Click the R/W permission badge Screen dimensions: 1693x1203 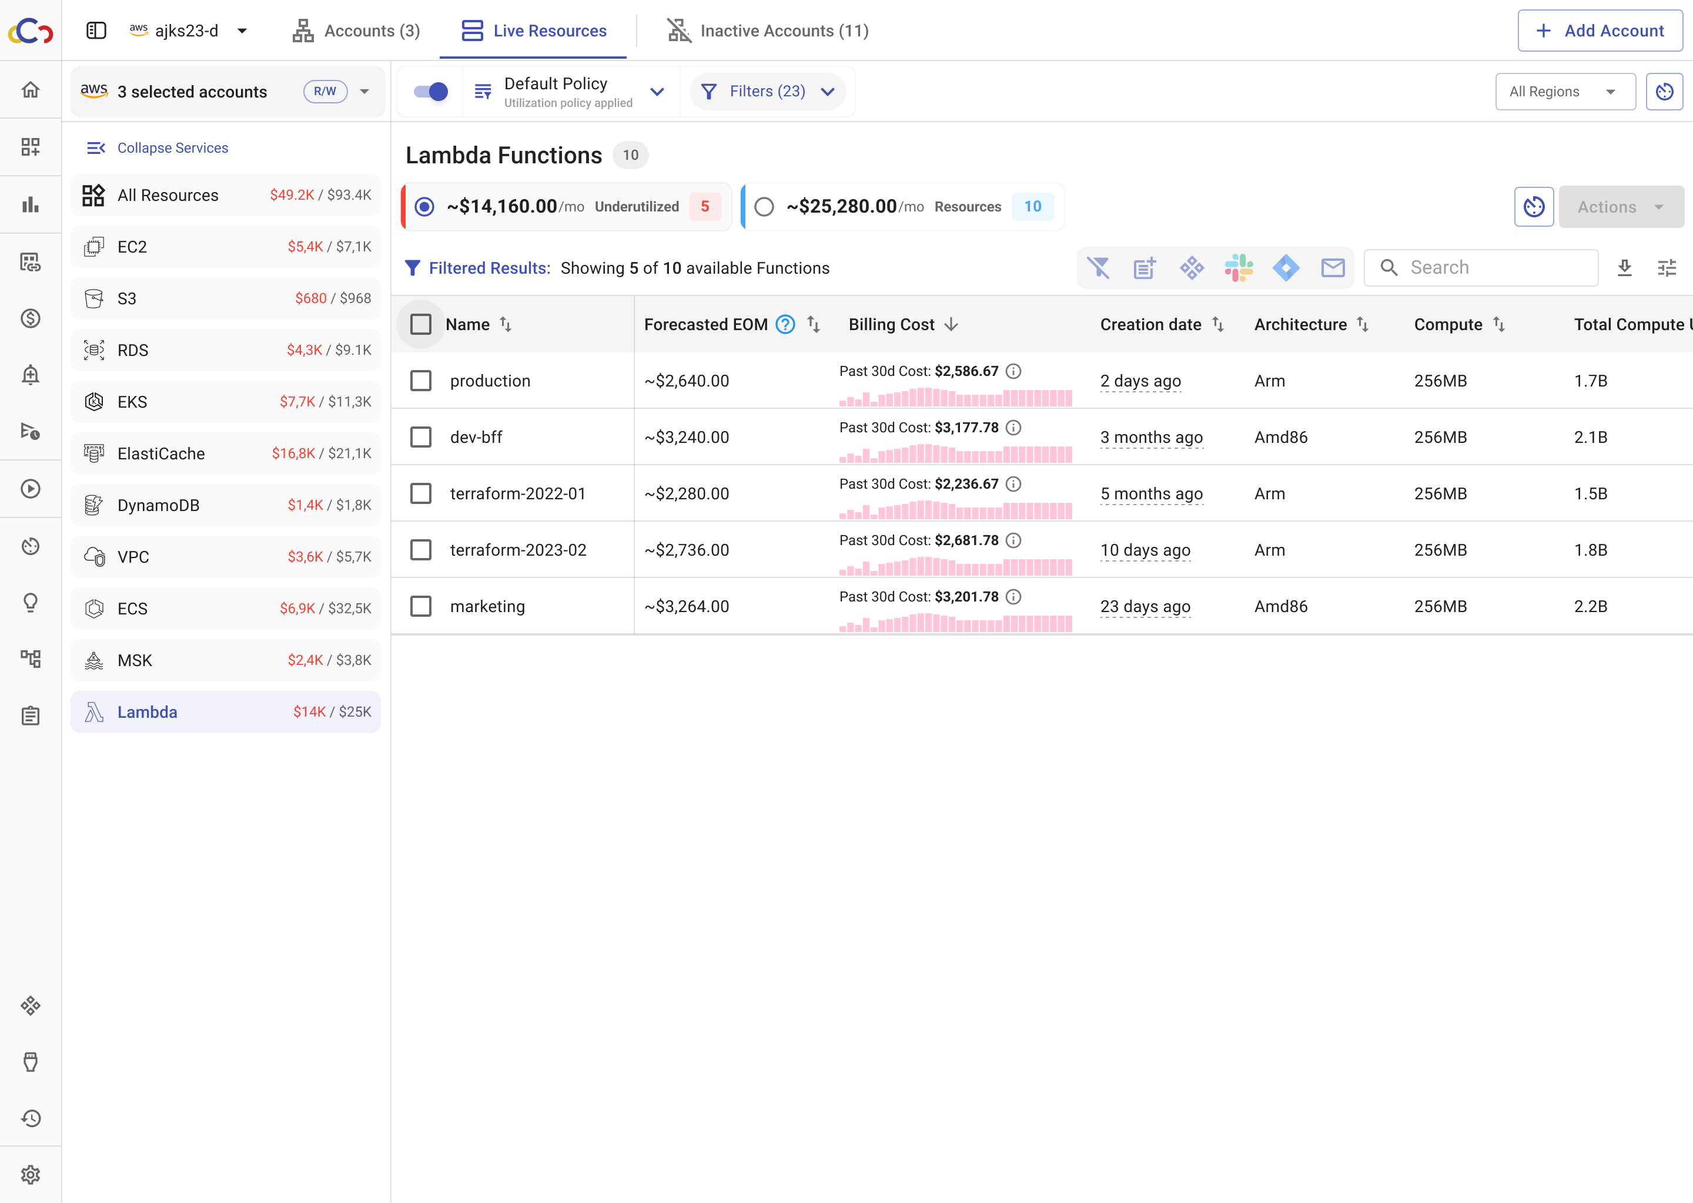pyautogui.click(x=324, y=91)
